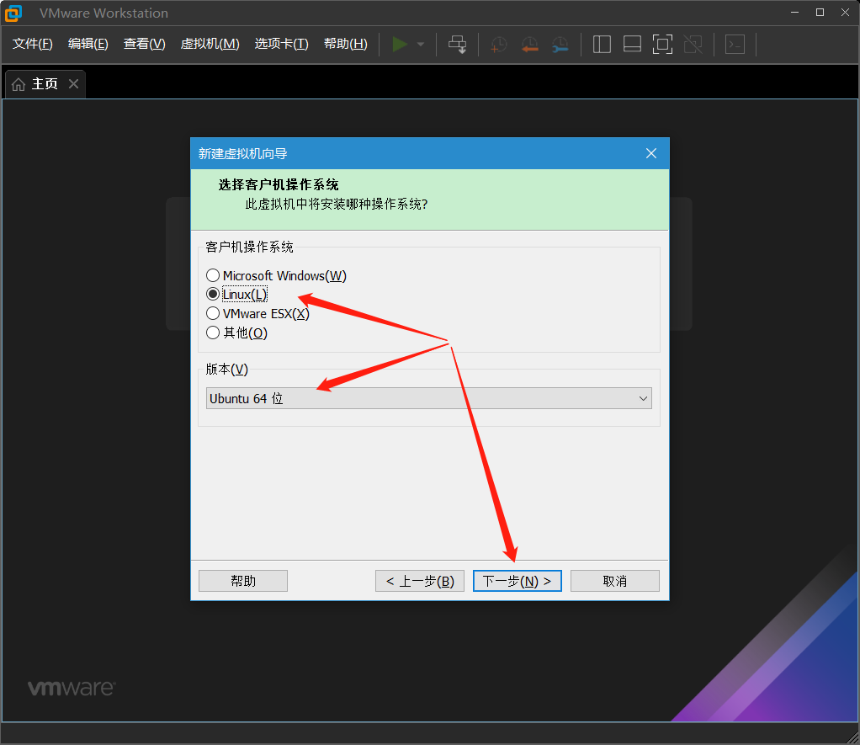Image resolution: width=860 pixels, height=745 pixels.
Task: Revert to the previous snapshot icon
Action: [529, 45]
